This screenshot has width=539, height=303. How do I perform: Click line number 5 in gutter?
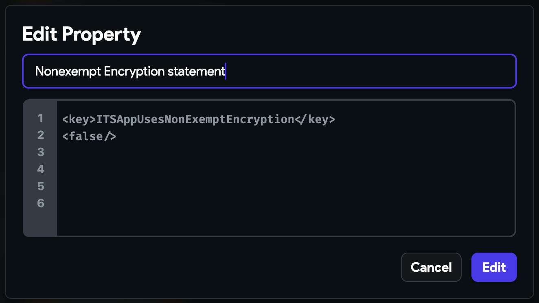pos(40,186)
